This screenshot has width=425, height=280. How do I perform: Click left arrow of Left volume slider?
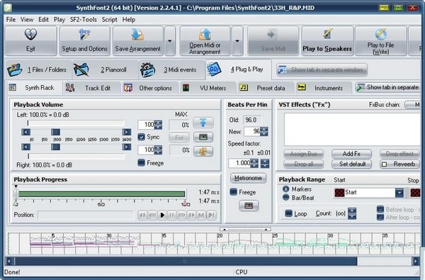(x=25, y=132)
